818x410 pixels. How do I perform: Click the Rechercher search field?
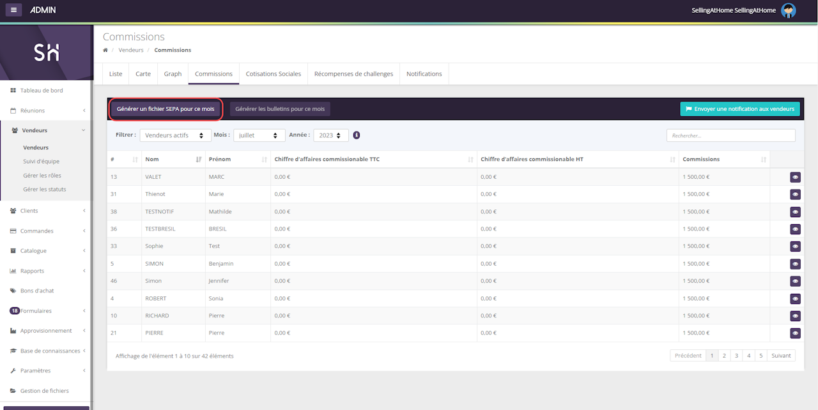pyautogui.click(x=730, y=135)
